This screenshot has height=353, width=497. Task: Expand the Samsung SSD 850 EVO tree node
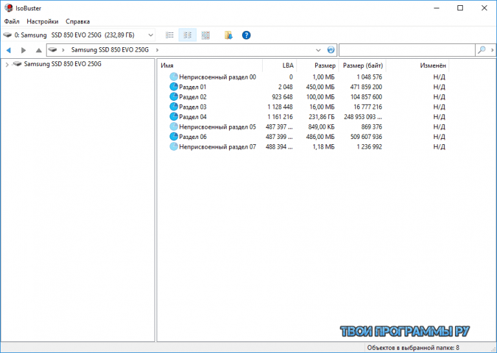click(x=7, y=65)
